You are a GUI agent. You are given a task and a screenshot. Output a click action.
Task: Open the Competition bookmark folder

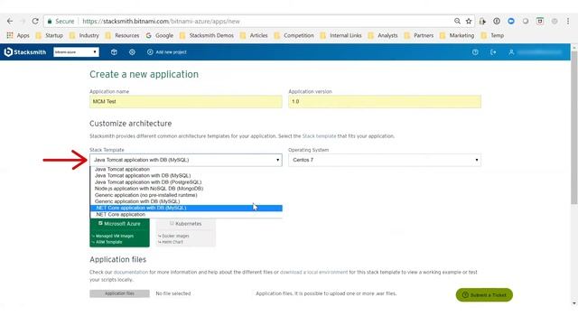(294, 35)
